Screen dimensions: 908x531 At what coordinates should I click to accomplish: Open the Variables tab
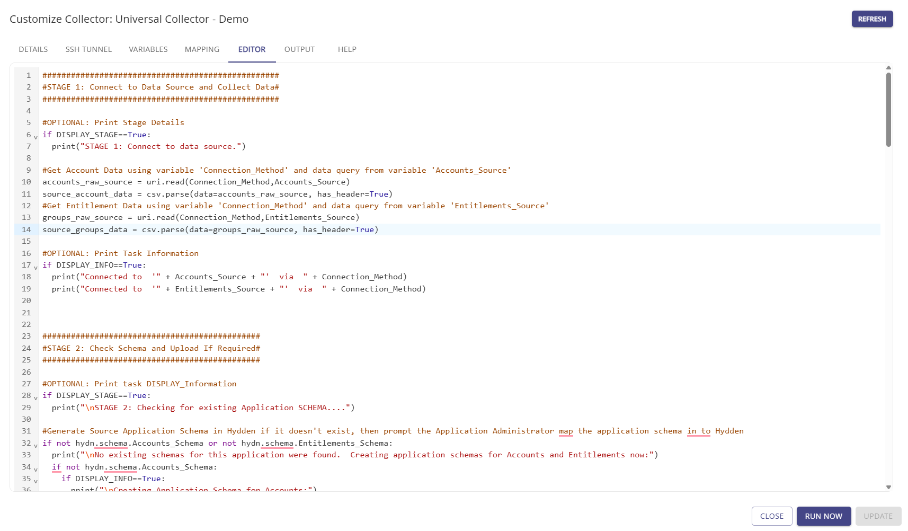[x=148, y=49]
